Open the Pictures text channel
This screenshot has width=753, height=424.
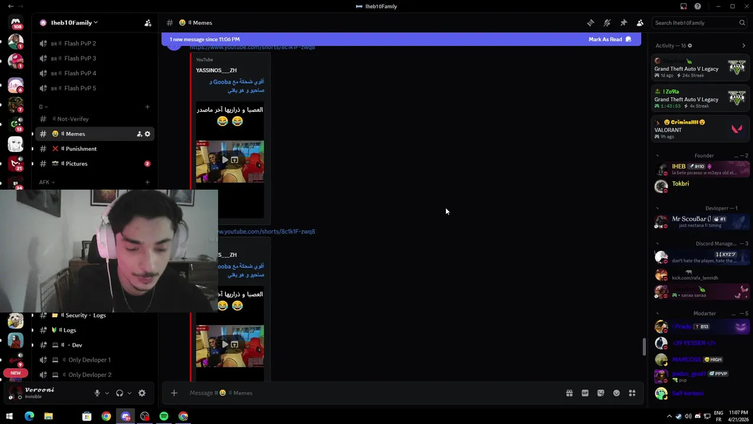[94, 164]
